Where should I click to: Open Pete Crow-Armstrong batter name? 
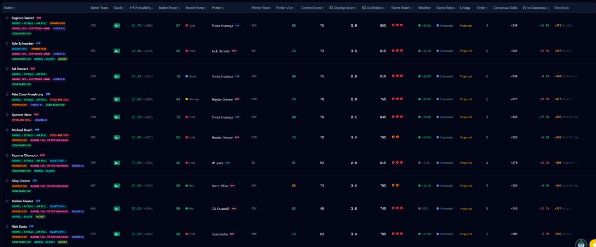[27, 94]
